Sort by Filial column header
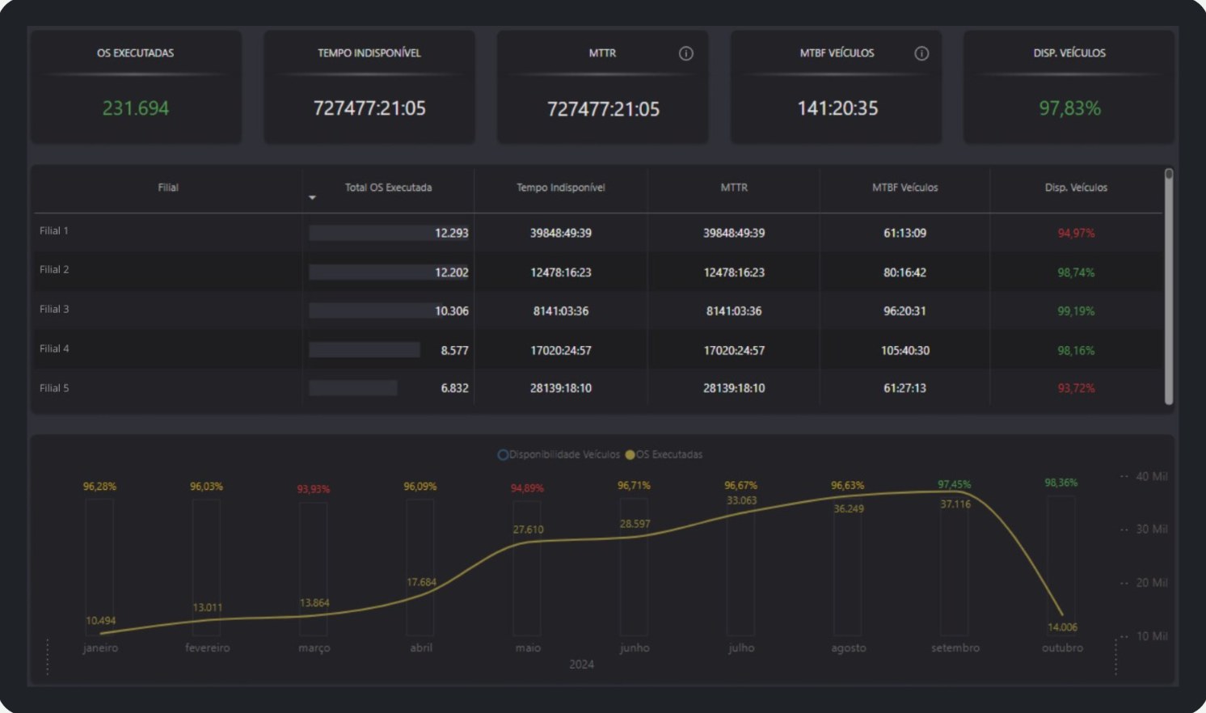 pos(168,188)
